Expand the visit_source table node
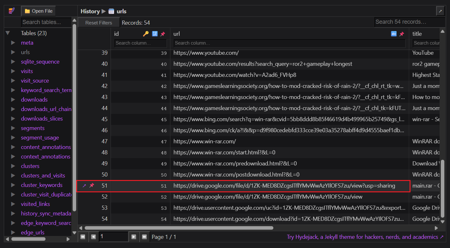 click(13, 81)
